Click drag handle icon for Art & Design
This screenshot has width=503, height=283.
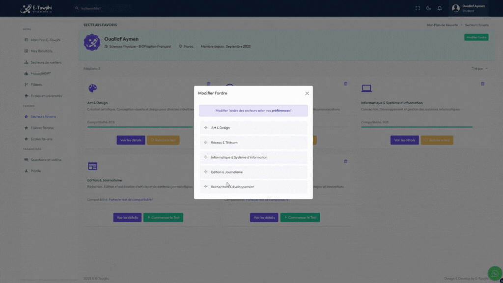coord(206,128)
